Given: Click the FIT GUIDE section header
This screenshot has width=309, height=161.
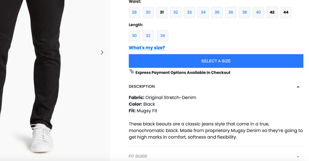Looking at the screenshot, I should point(138,156).
